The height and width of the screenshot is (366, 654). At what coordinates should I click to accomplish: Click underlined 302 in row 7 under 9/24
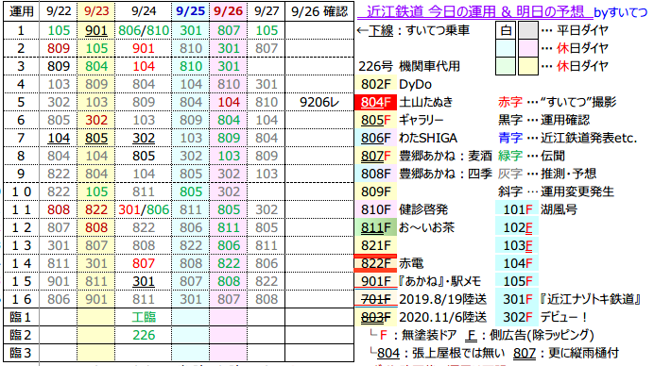click(144, 138)
